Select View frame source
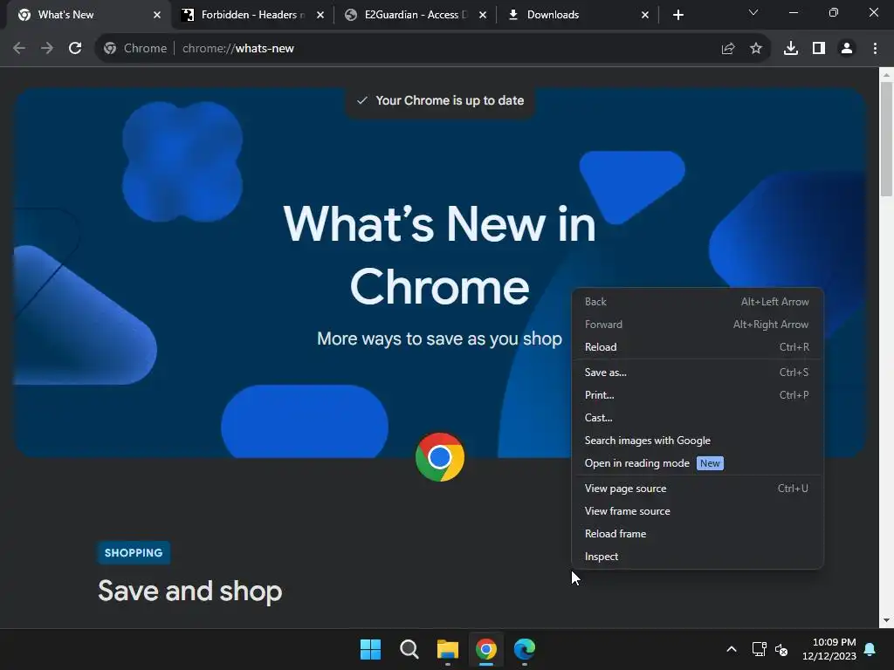 click(x=697, y=511)
